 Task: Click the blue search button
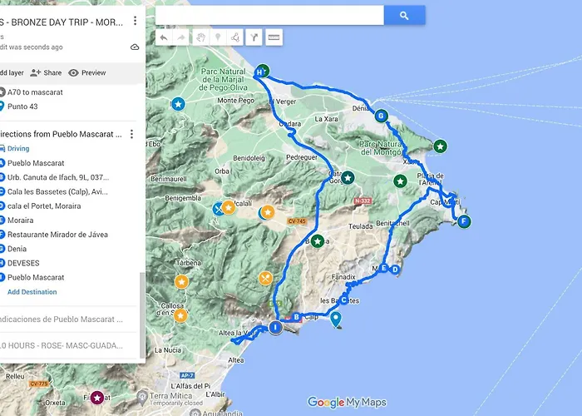pos(404,15)
